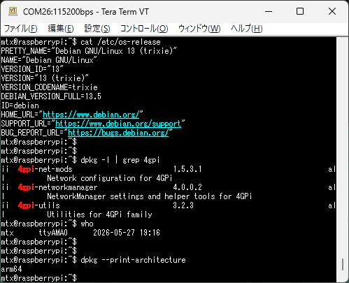The width and height of the screenshot is (349, 283).
Task: Click the VERSION_CODENAME=trixie line
Action: point(49,87)
